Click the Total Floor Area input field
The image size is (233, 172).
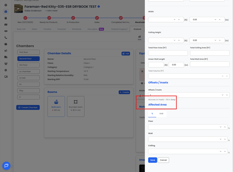[x=168, y=53]
